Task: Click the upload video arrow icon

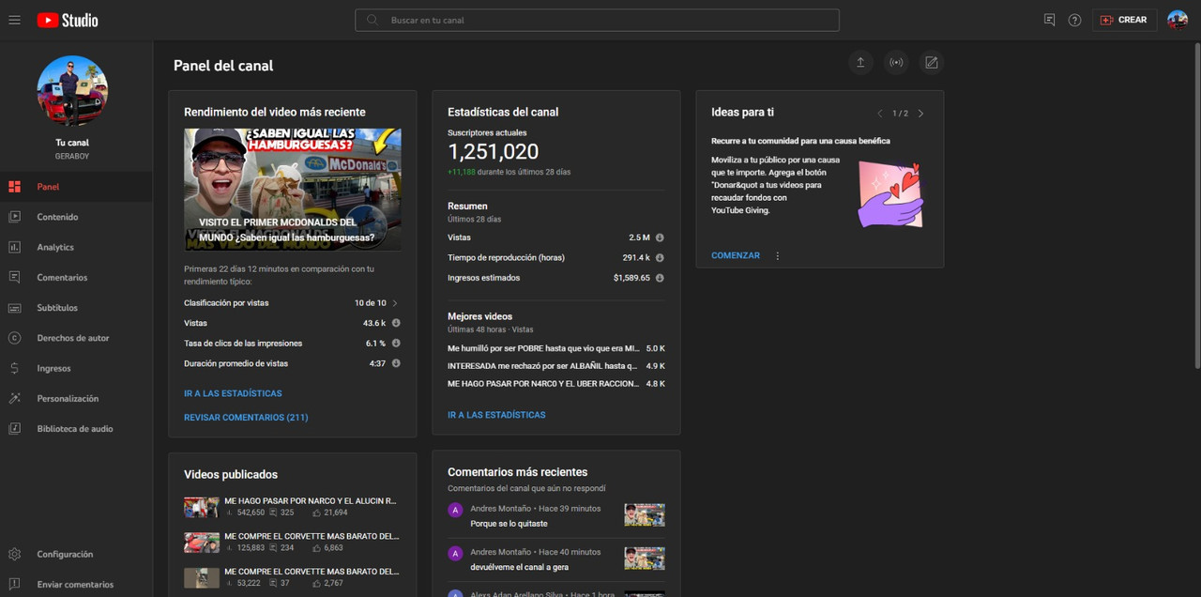Action: coord(860,63)
